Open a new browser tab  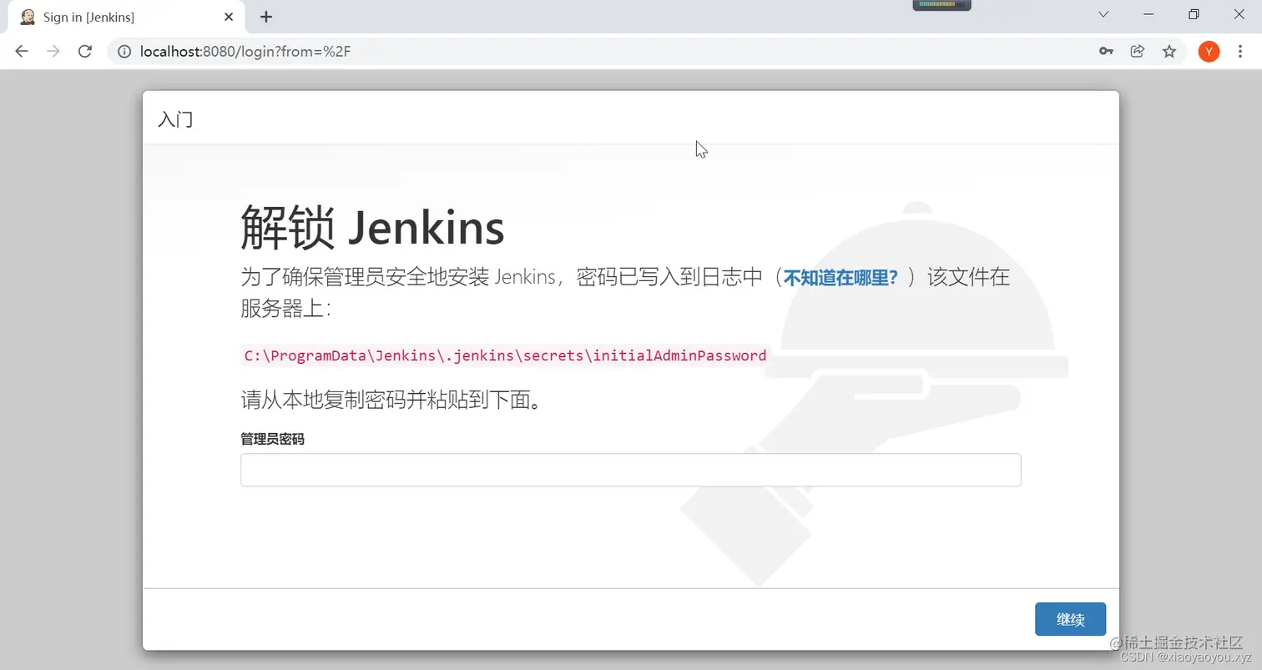click(x=265, y=17)
